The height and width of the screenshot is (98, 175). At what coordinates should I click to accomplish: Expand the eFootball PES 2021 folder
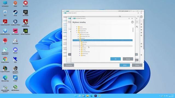coord(78,36)
